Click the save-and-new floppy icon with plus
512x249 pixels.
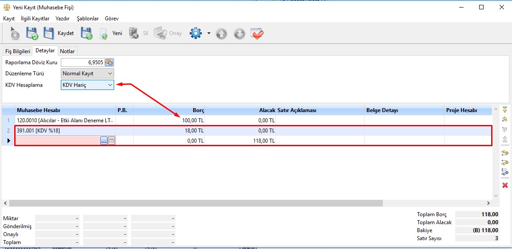(x=87, y=33)
